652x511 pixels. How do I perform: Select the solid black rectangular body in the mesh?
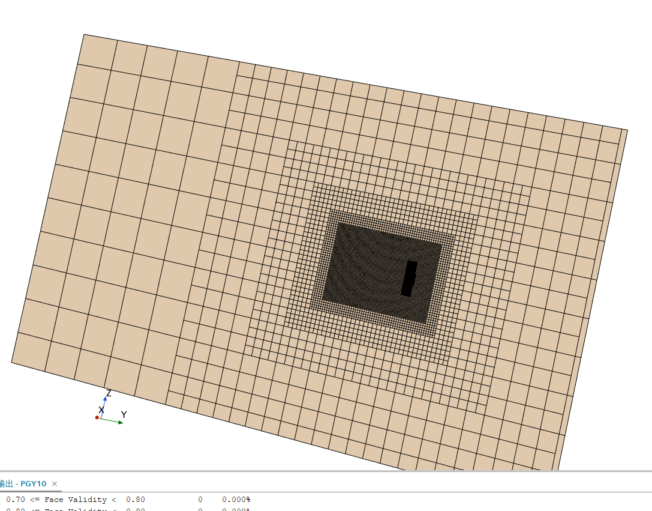coord(409,279)
